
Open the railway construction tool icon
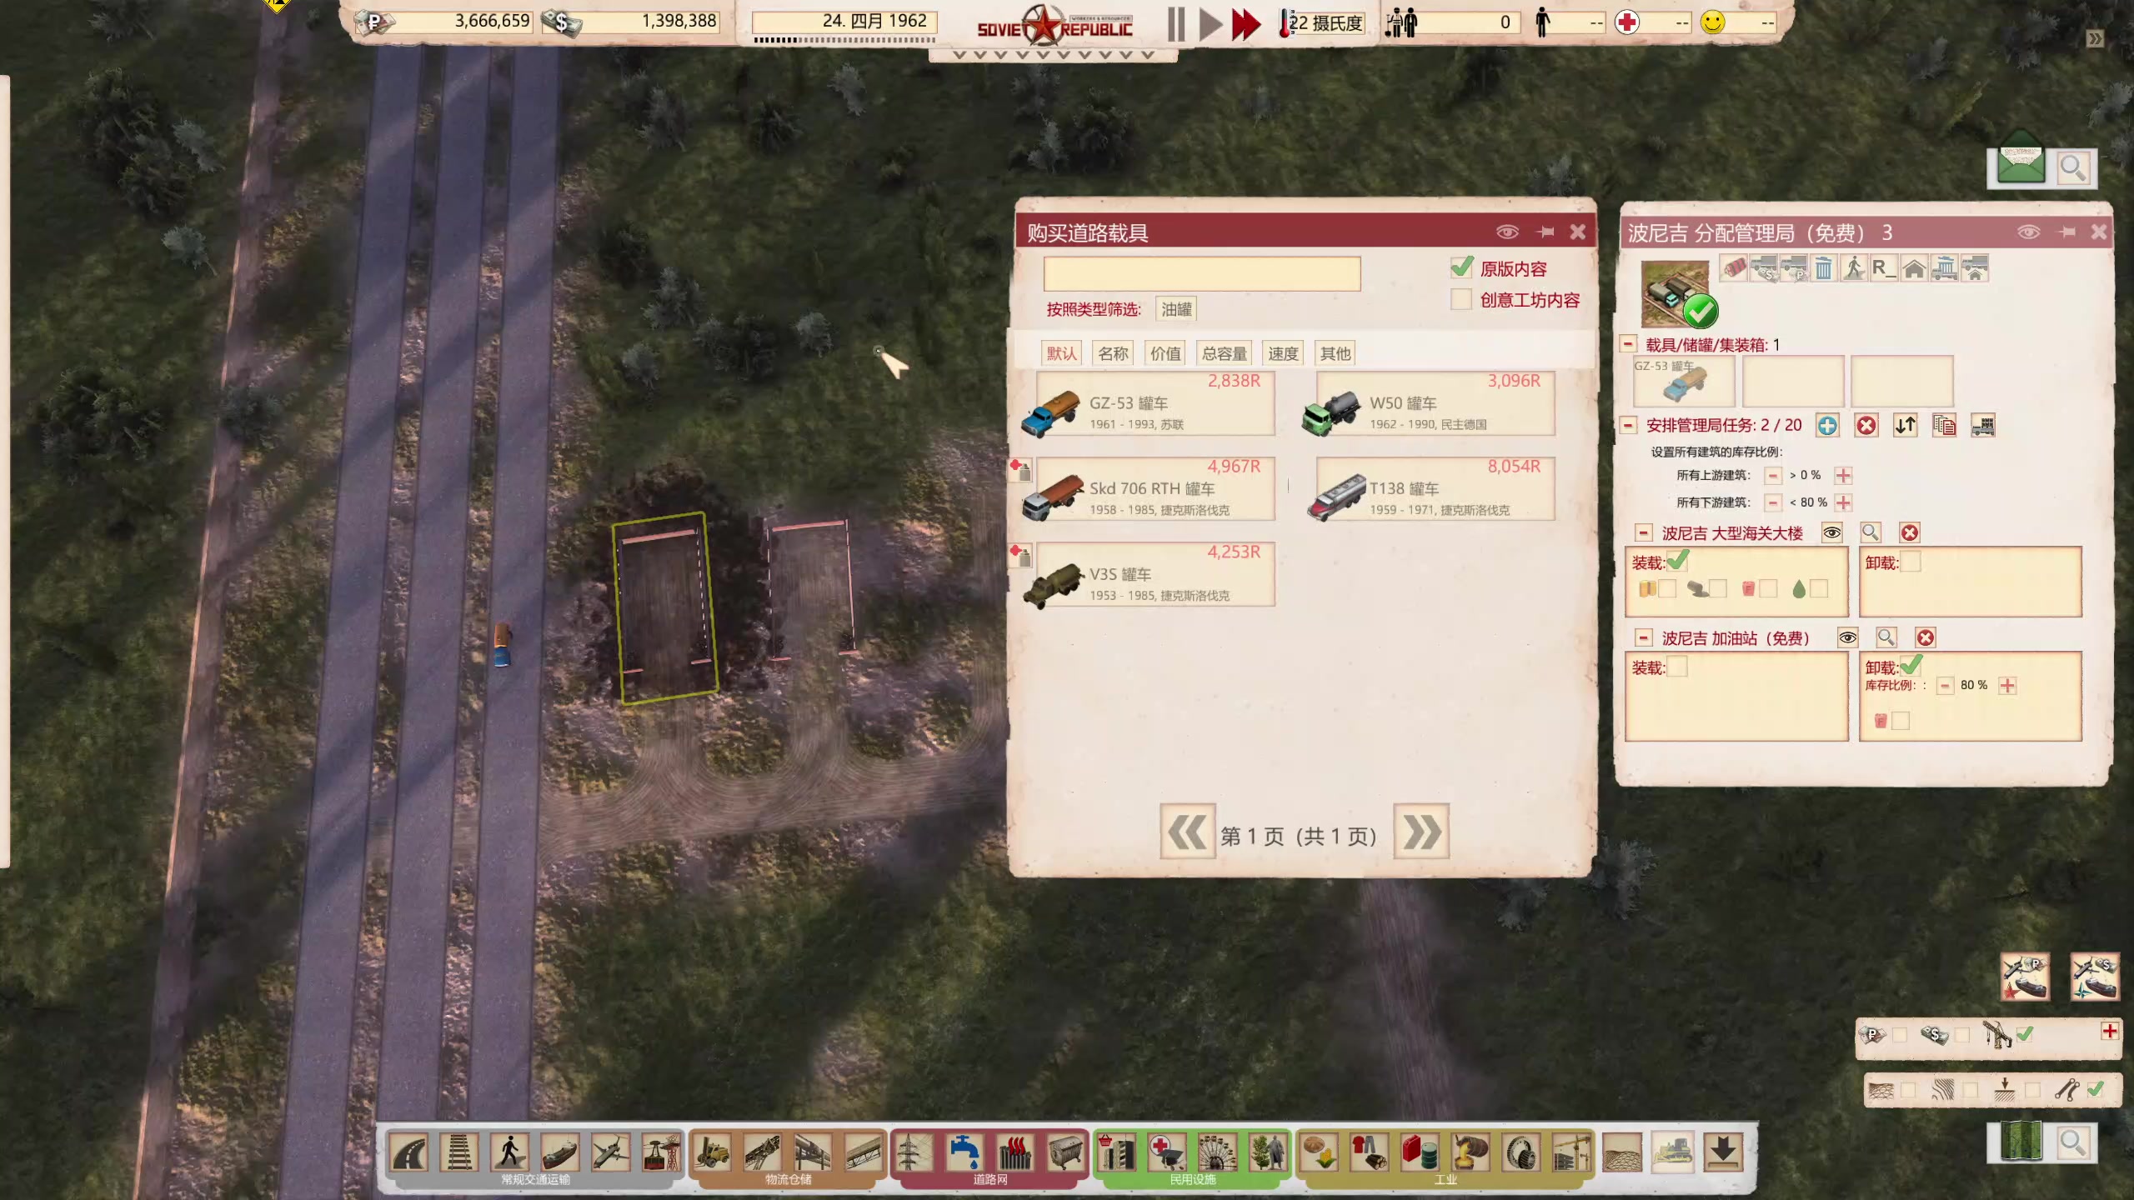click(458, 1152)
